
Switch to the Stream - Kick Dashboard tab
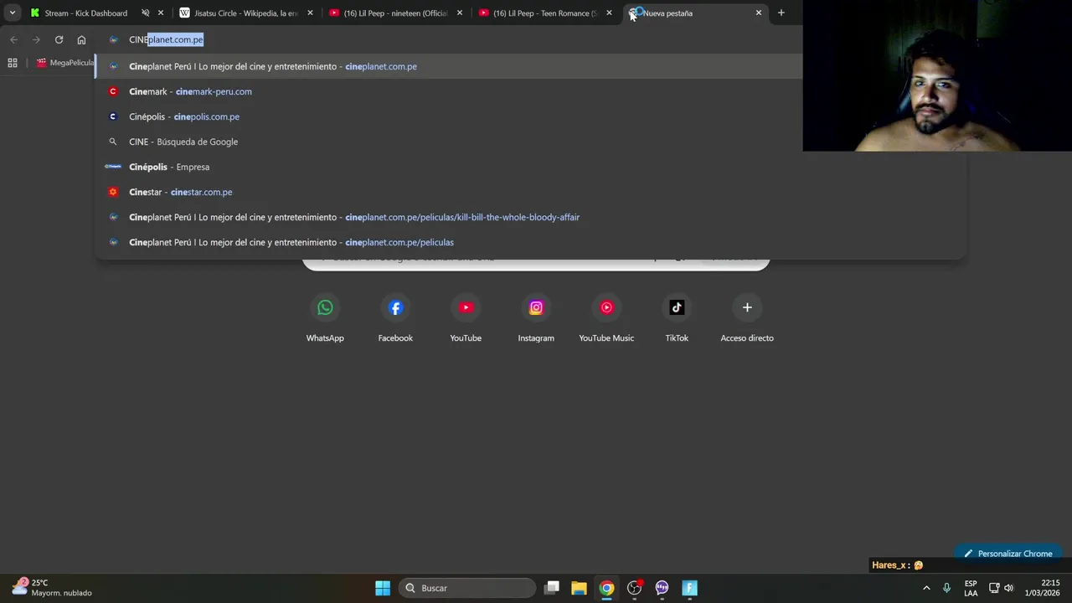coord(85,13)
